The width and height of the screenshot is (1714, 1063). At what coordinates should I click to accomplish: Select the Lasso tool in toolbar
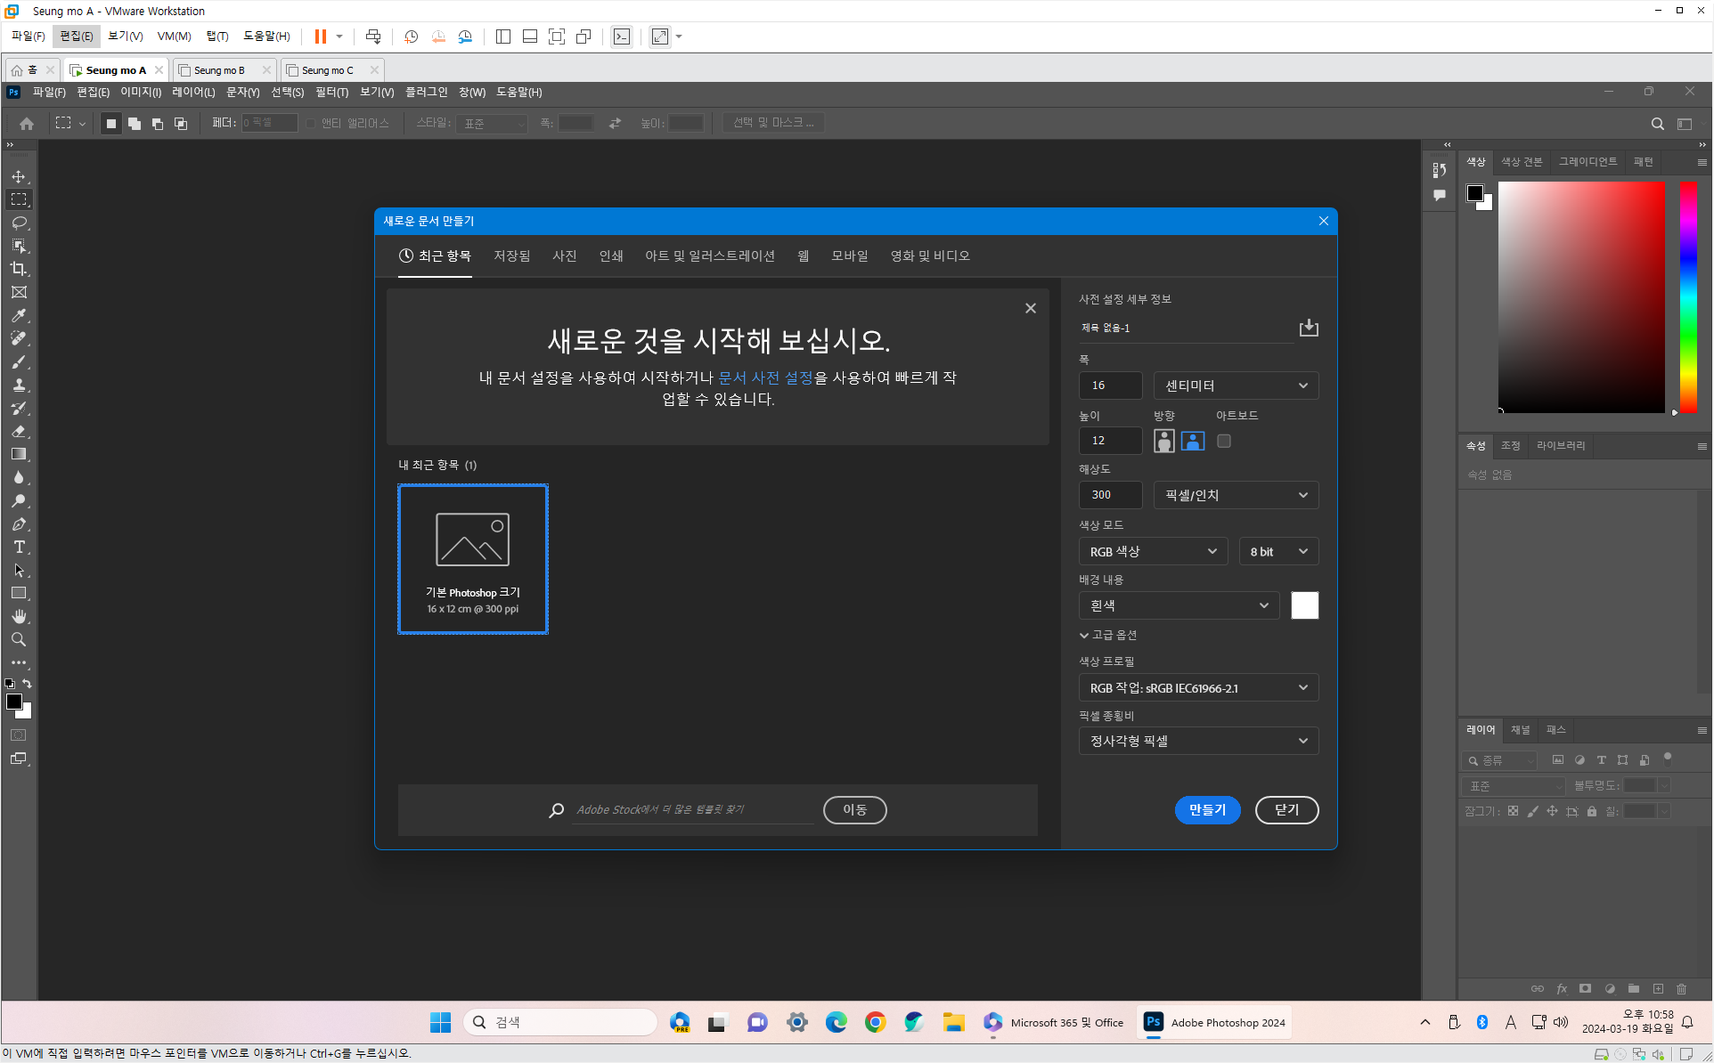tap(19, 223)
